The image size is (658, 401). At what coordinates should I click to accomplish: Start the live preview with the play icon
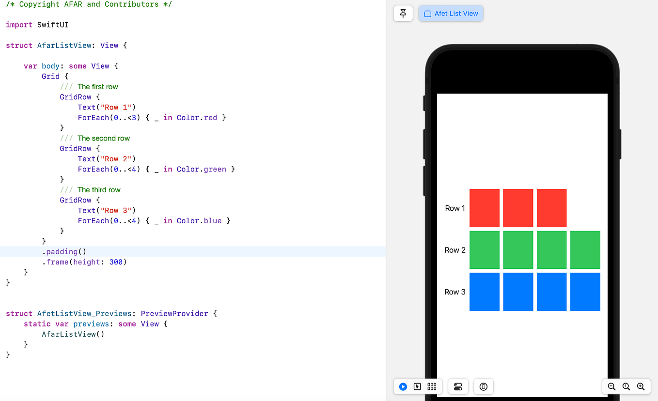pyautogui.click(x=403, y=386)
